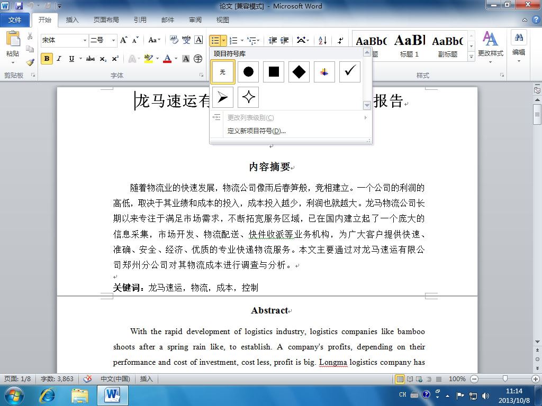Open highlight color dropdown arrow

click(157, 59)
